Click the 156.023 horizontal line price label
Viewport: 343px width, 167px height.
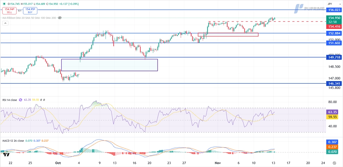[334, 10]
